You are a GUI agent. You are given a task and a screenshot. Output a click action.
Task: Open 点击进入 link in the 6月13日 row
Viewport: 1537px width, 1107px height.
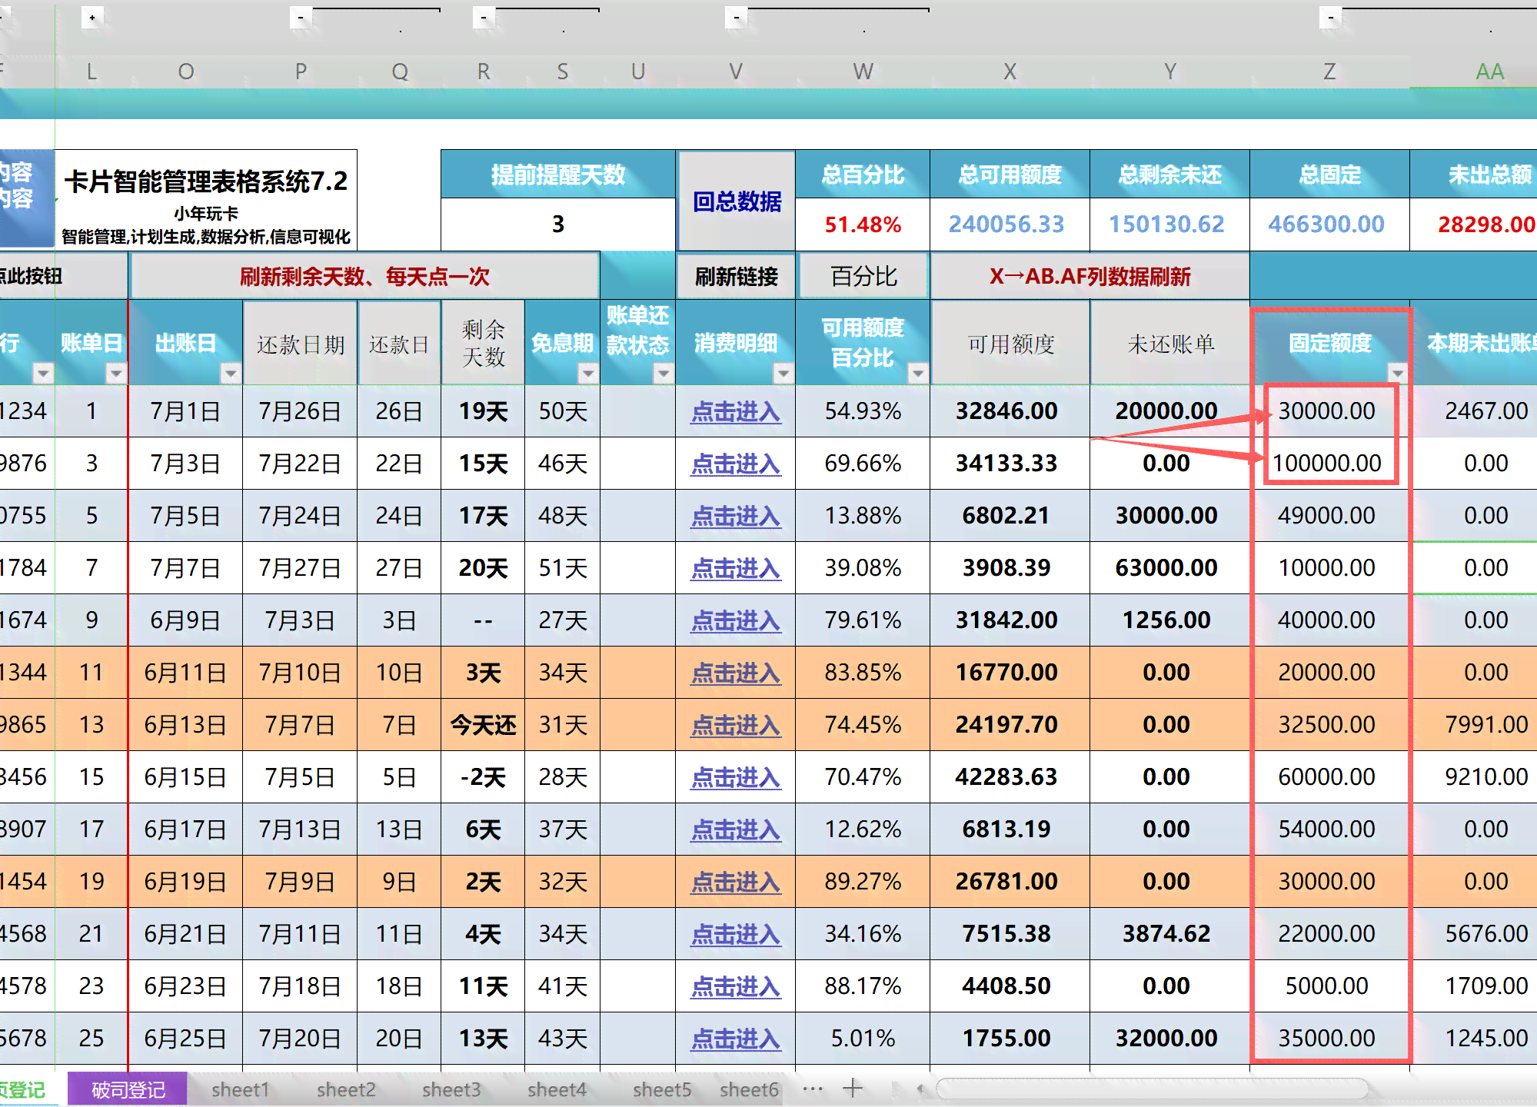[x=736, y=726]
